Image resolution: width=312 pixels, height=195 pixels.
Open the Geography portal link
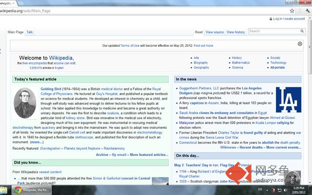click(x=201, y=67)
